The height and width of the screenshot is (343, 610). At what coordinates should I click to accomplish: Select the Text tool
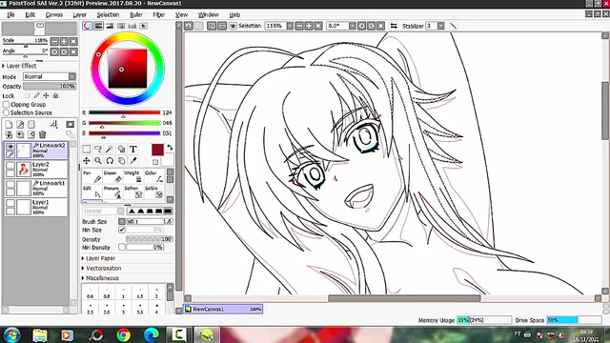click(133, 150)
